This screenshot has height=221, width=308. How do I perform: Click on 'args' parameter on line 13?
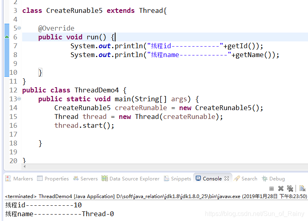click(179, 99)
